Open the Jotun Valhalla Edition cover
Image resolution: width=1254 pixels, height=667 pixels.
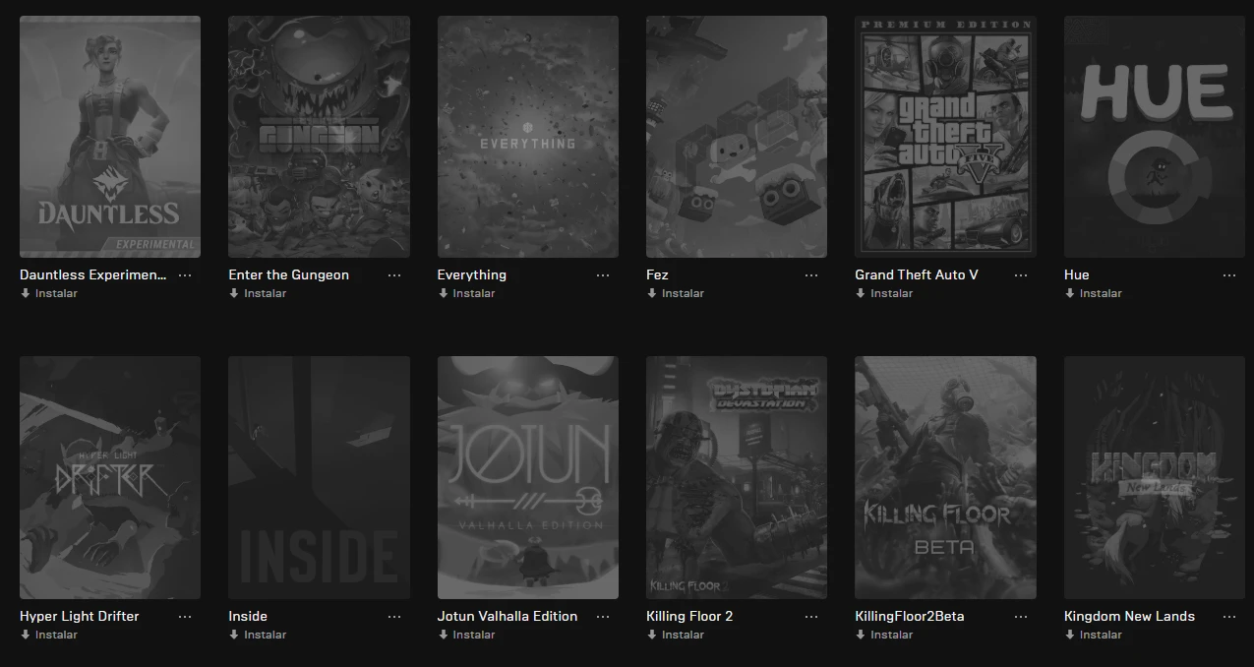click(528, 478)
